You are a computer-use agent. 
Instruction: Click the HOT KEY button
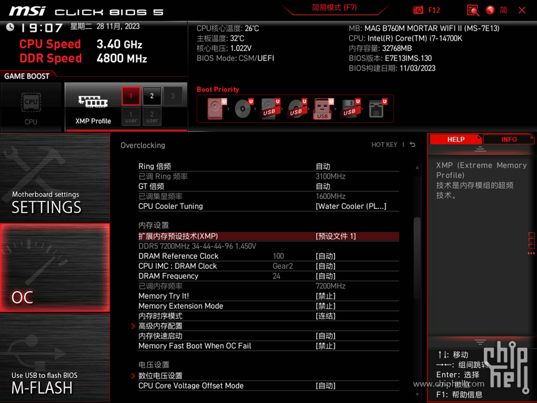coord(384,145)
